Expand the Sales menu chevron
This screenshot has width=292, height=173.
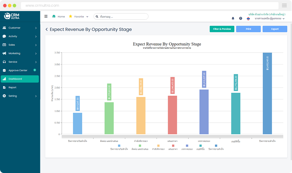pos(36,45)
